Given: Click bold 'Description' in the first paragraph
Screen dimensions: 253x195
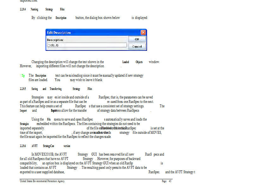Looking at the screenshot, I should coord(61,18).
